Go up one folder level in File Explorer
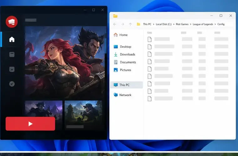Image resolution: width=238 pixels, height=156 pixels. [x=130, y=24]
